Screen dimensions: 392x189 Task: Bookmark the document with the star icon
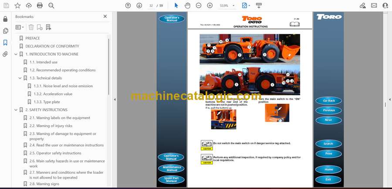pos(17,6)
